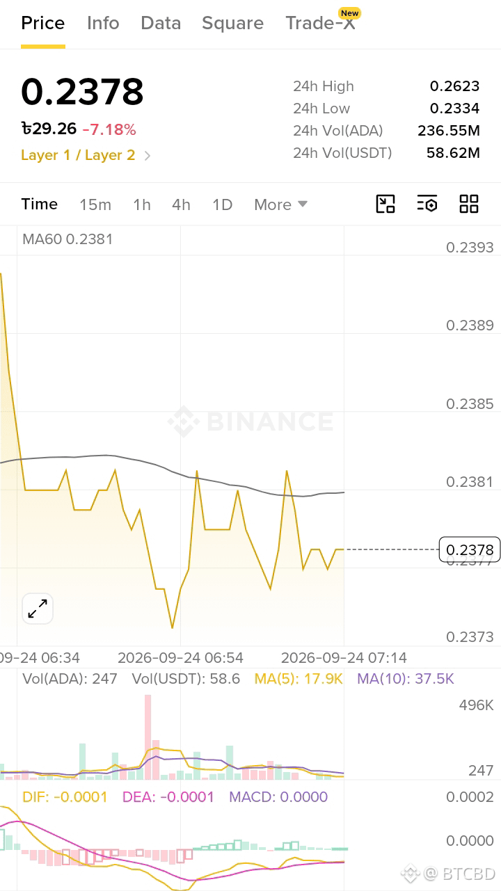Select the 1D chart interval
Image resolution: width=501 pixels, height=891 pixels.
click(x=222, y=204)
